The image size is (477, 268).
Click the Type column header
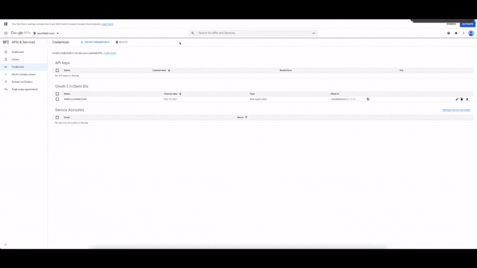(252, 94)
